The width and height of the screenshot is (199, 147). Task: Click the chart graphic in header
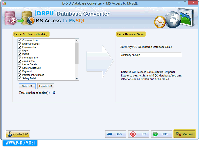point(186,17)
